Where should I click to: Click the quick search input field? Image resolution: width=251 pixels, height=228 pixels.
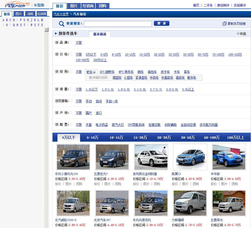pyautogui.click(x=118, y=24)
